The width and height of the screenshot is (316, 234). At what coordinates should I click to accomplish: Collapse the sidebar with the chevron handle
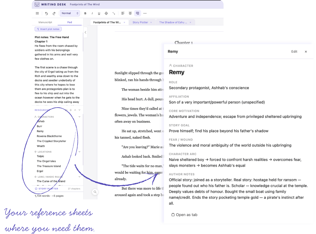tap(85, 33)
